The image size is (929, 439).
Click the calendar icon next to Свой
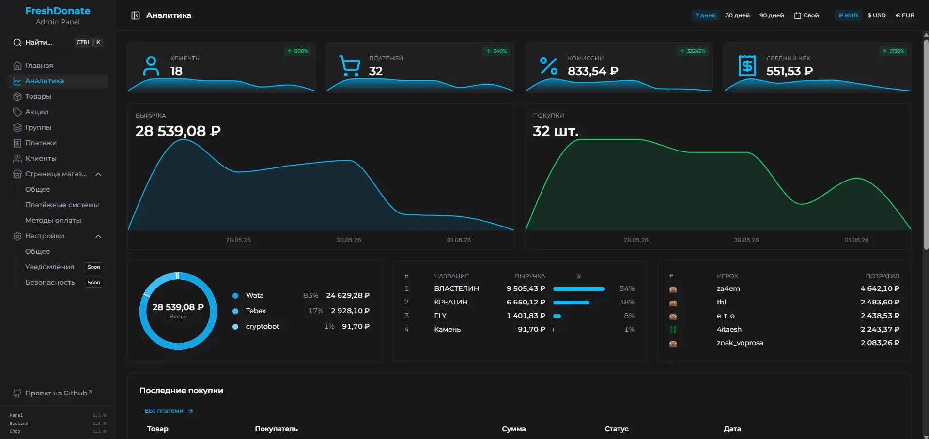[797, 15]
